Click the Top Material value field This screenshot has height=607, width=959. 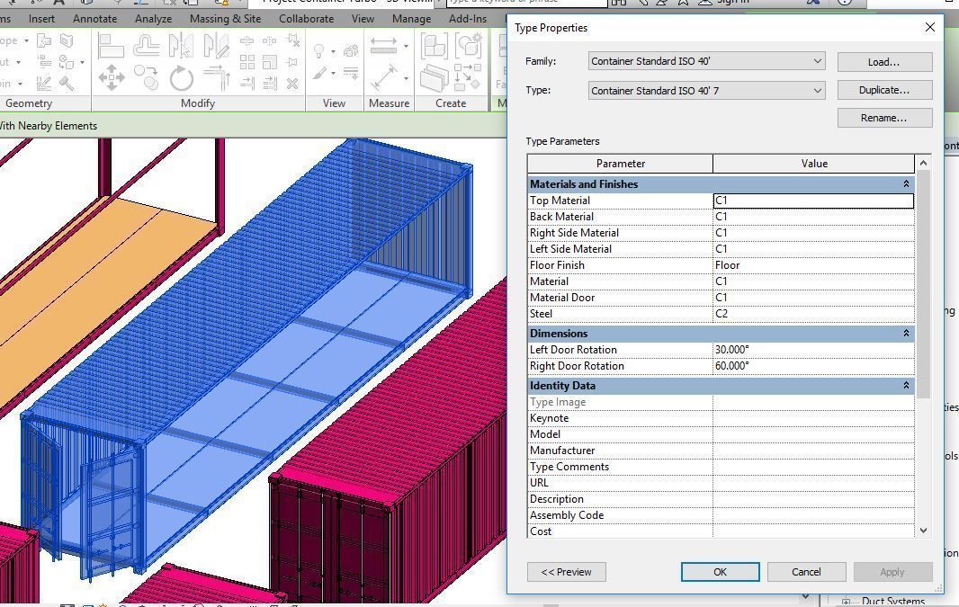point(813,201)
